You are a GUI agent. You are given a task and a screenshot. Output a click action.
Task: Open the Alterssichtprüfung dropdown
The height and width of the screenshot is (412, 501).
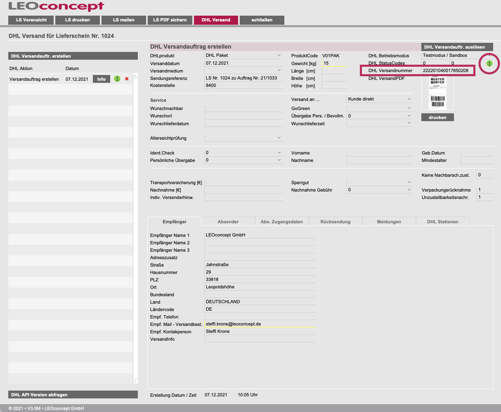pyautogui.click(x=243, y=138)
